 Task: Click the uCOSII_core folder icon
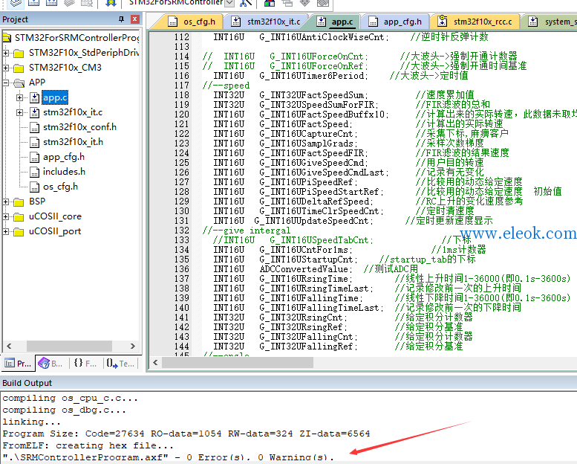[x=19, y=216]
